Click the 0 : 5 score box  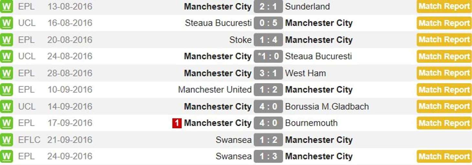coord(268,23)
